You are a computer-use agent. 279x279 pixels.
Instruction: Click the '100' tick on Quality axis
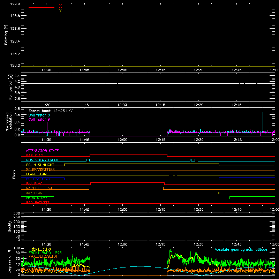point(16,232)
